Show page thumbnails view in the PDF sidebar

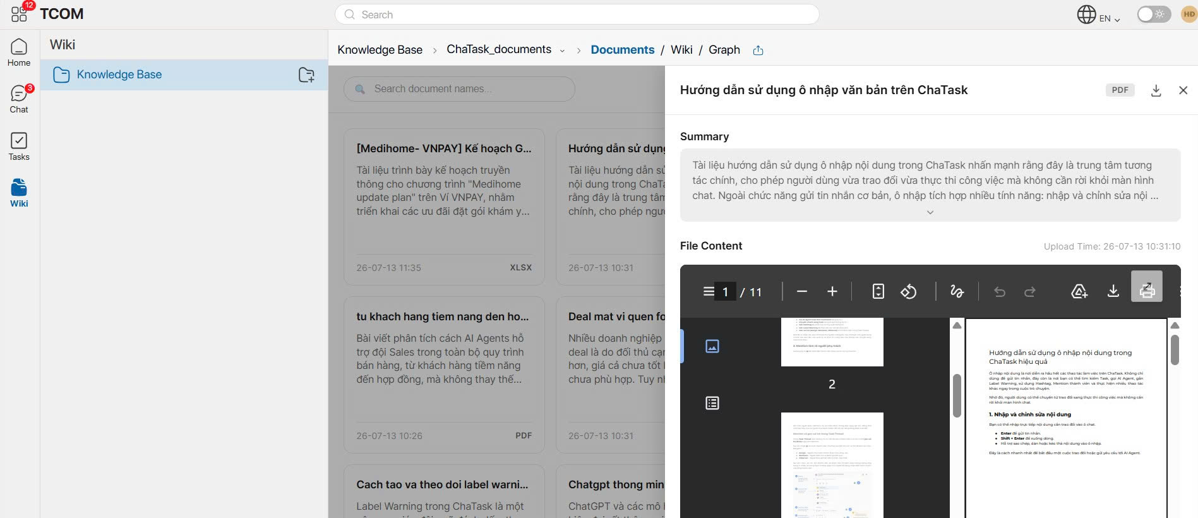pos(712,346)
